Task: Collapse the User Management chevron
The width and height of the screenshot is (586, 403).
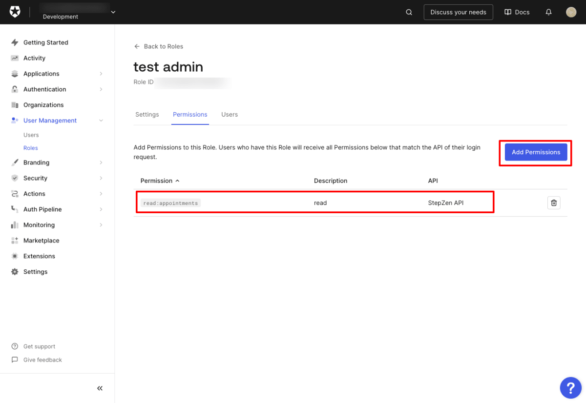Action: coord(101,121)
